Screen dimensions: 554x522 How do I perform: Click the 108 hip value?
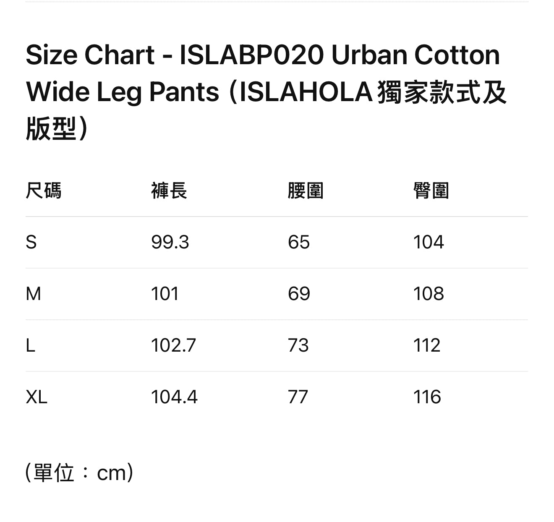coord(429,294)
